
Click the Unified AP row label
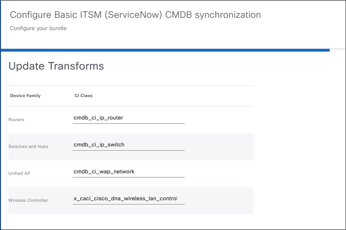pos(19,173)
